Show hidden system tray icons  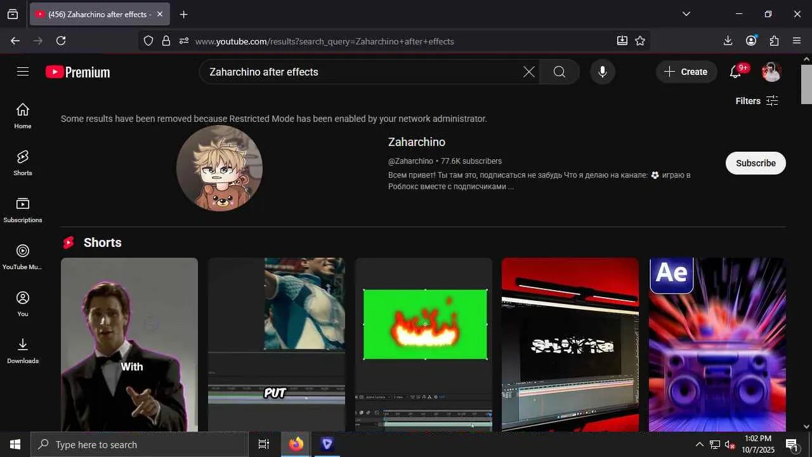click(699, 444)
